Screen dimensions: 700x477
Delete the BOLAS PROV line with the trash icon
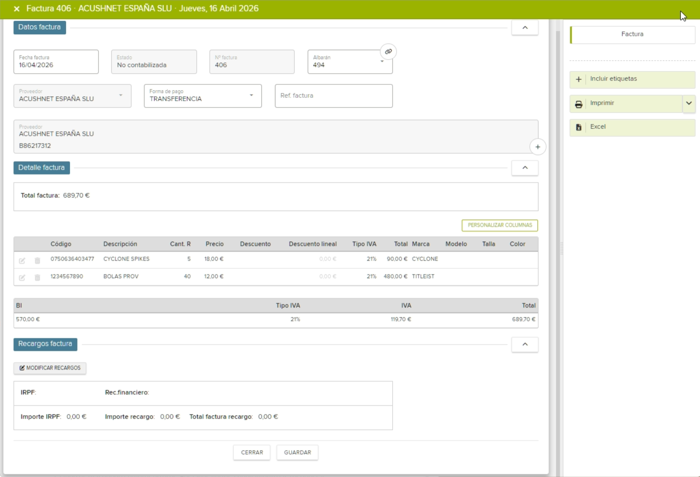tap(37, 277)
